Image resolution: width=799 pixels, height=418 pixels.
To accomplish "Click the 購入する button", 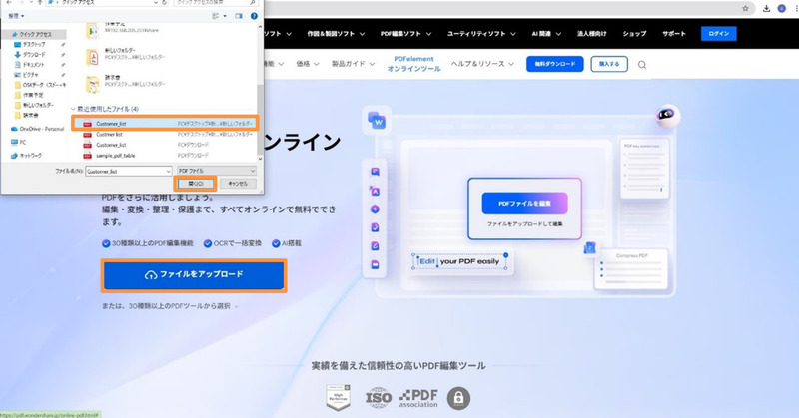I will coord(609,64).
